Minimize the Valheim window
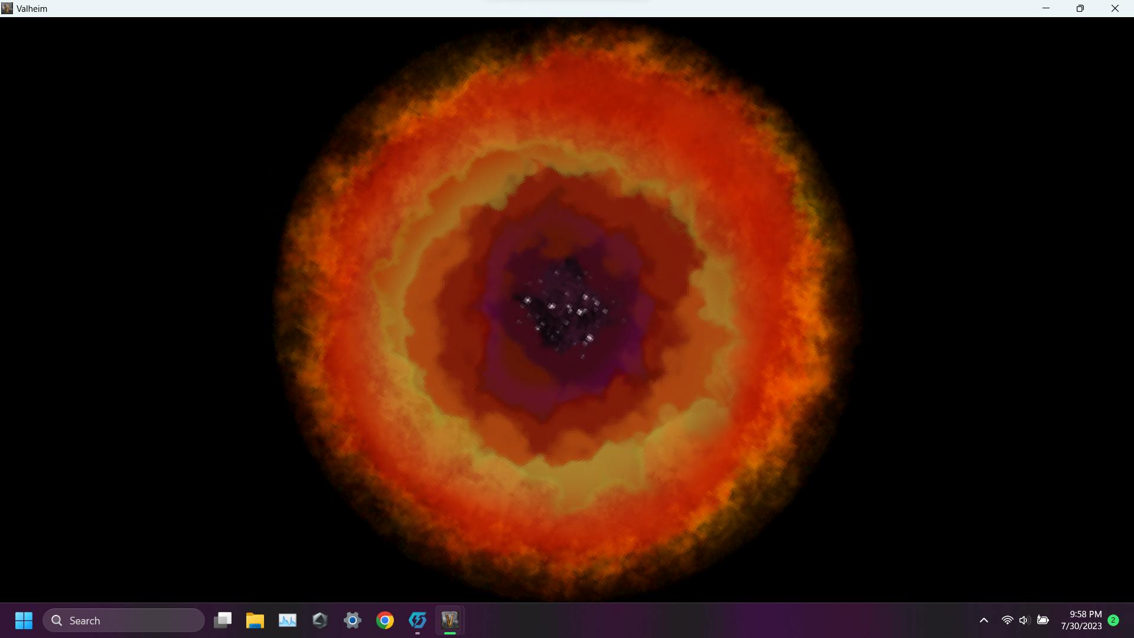This screenshot has height=638, width=1134. tap(1046, 8)
